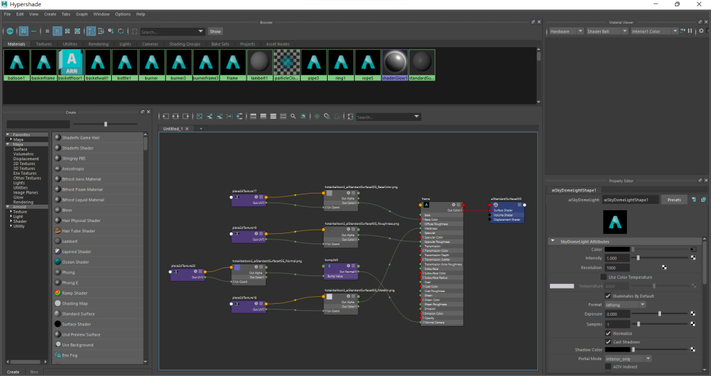Click the connected mode node view icon

(263, 117)
